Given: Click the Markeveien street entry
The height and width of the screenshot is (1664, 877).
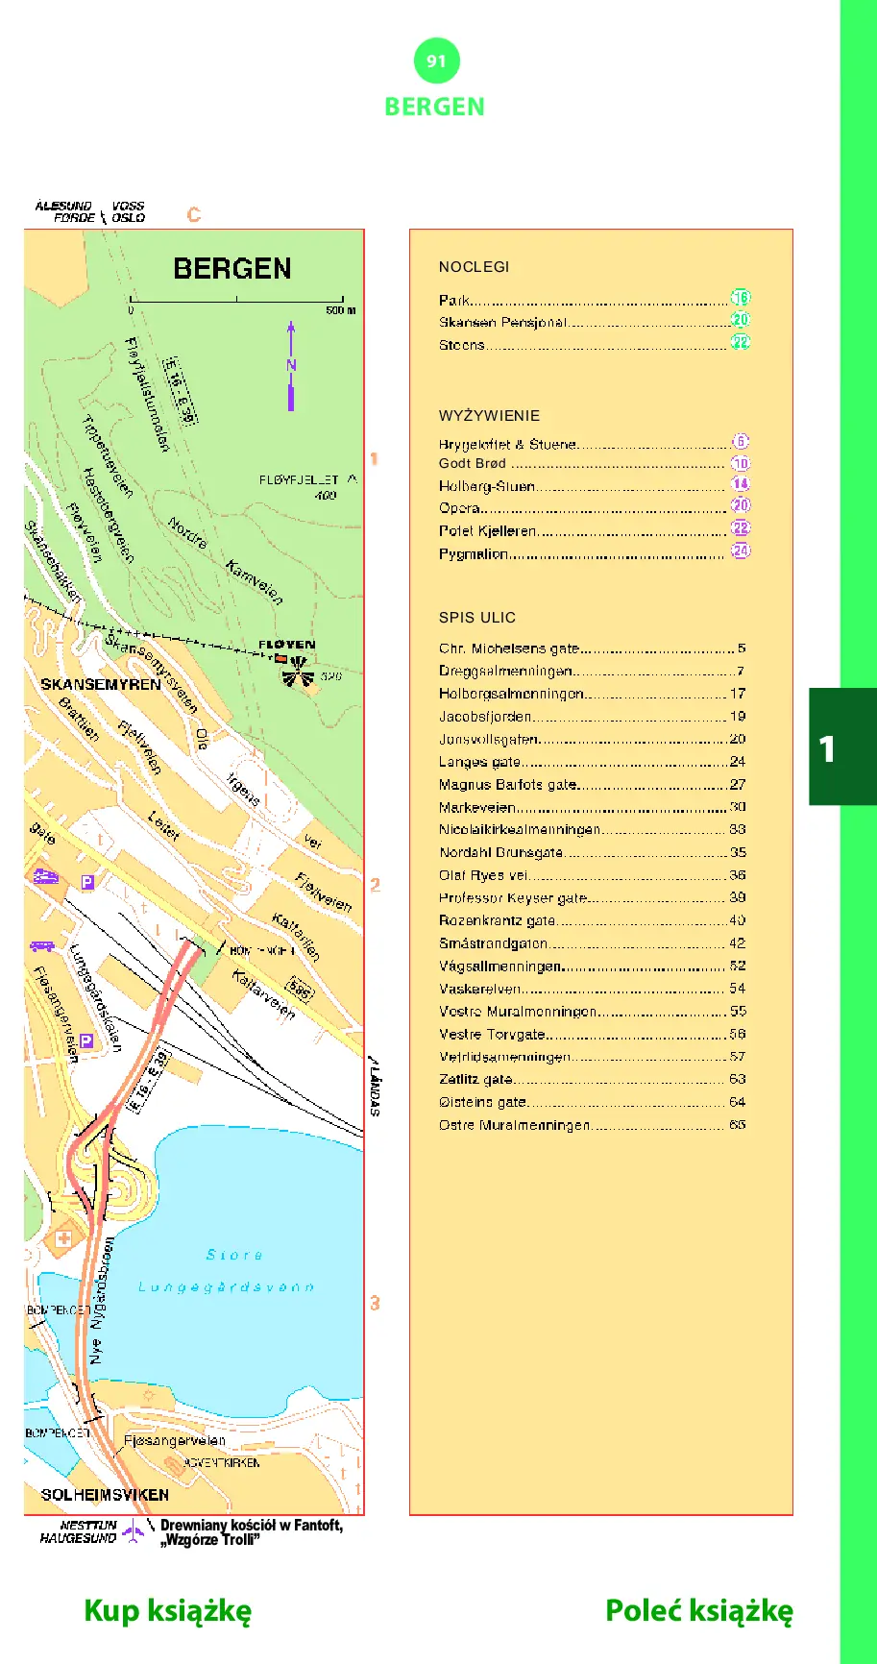Looking at the screenshot, I should (x=592, y=808).
